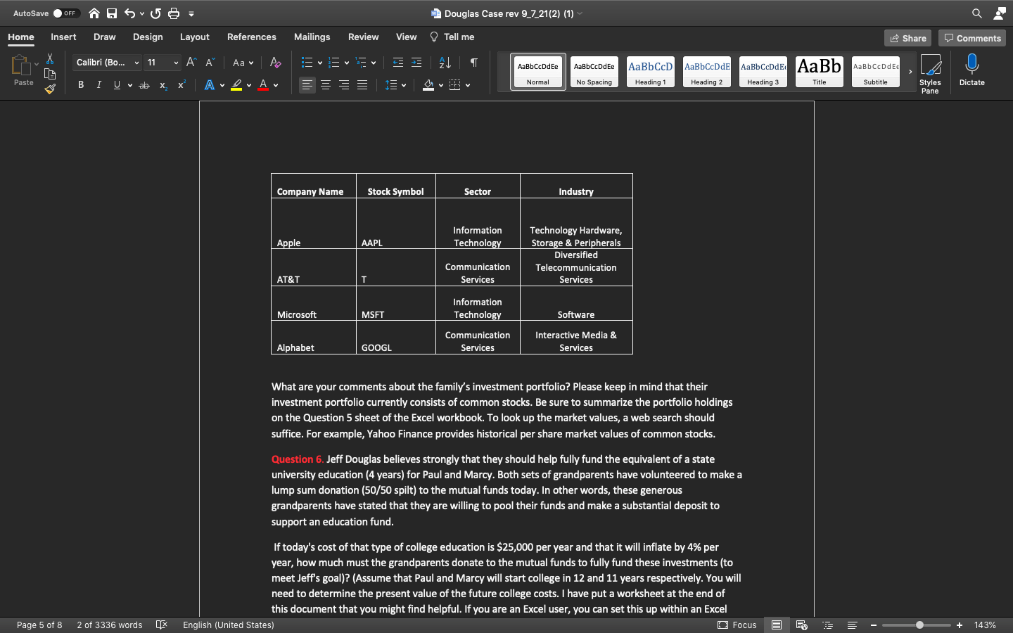Open the Comments panel
The image size is (1013, 633).
pyautogui.click(x=972, y=37)
